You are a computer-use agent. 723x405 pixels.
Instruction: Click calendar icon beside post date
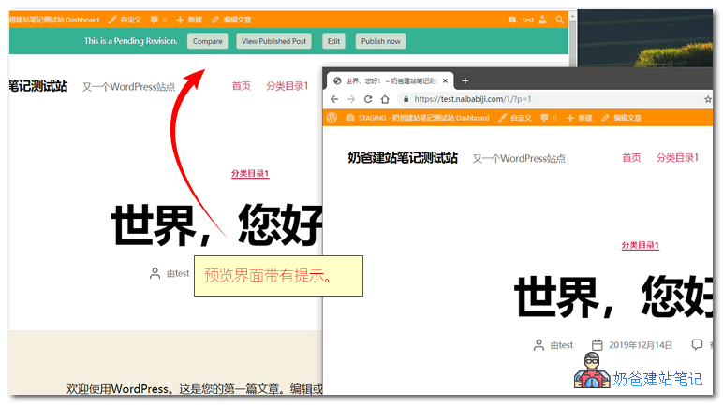tap(598, 344)
